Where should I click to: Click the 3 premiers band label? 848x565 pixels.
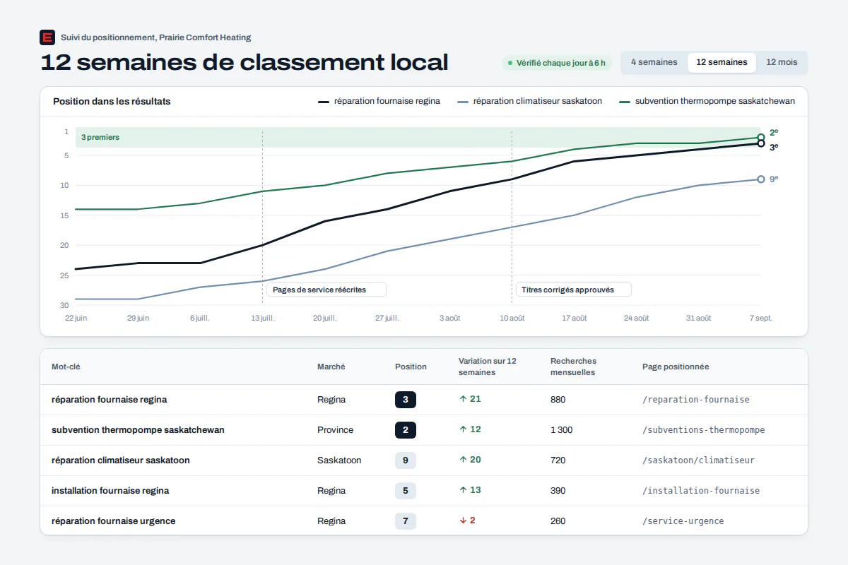pyautogui.click(x=100, y=138)
